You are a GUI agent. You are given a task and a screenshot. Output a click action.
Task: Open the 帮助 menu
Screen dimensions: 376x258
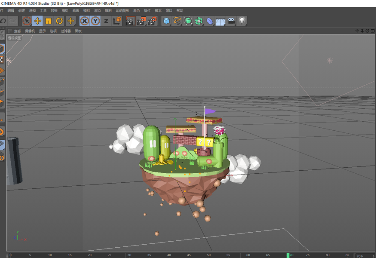pyautogui.click(x=180, y=11)
